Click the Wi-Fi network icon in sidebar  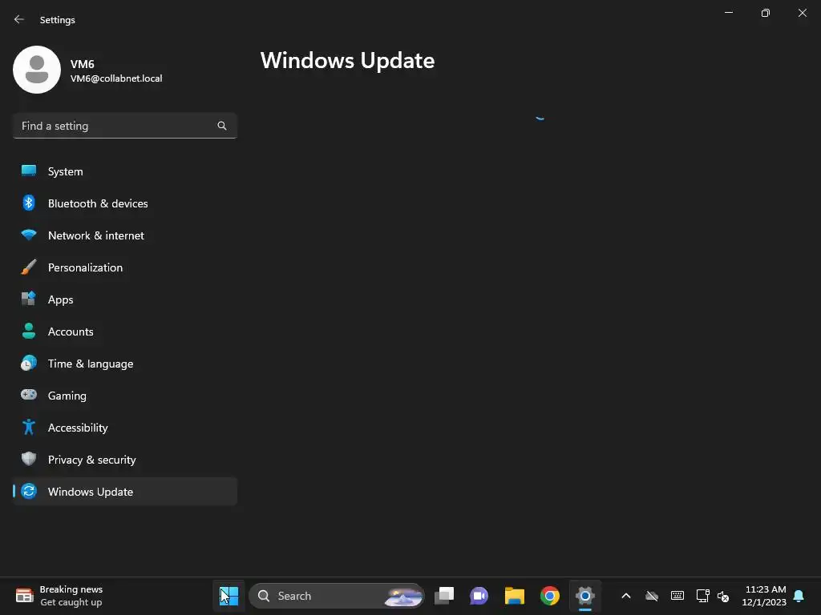tap(29, 235)
